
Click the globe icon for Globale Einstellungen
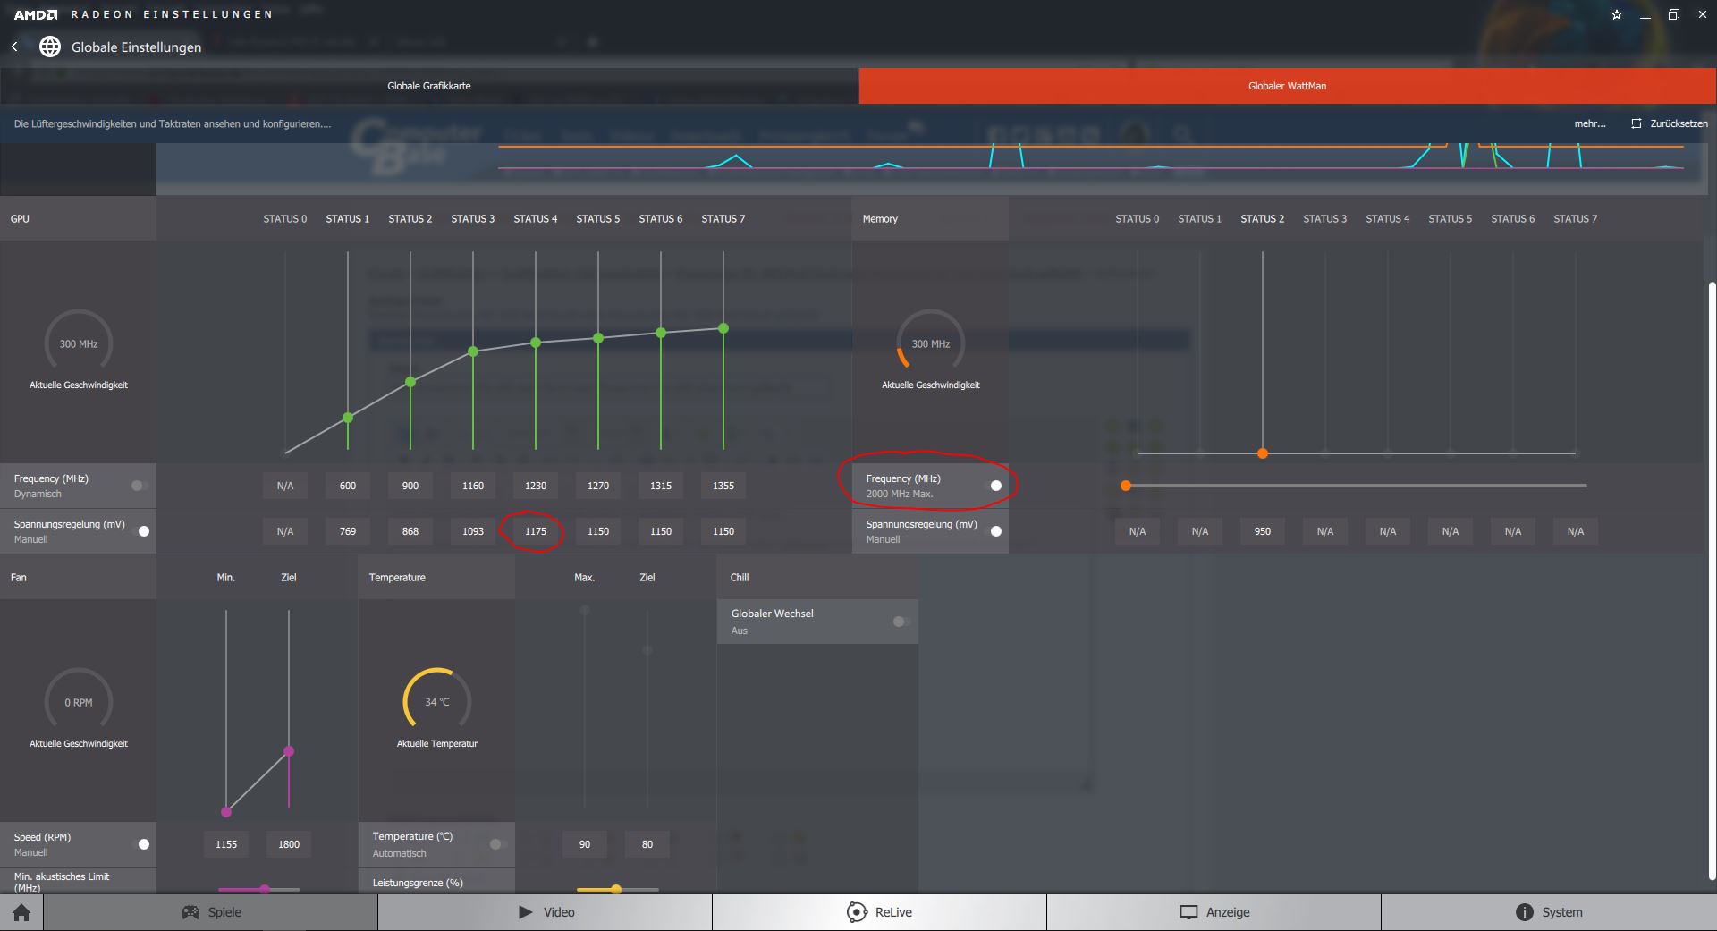[x=50, y=47]
